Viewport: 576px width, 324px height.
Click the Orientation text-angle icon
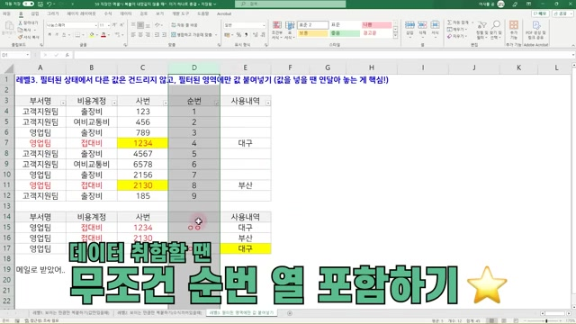tap(157, 25)
